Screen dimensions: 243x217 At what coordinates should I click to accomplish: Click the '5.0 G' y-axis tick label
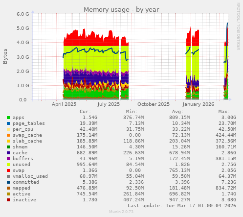point(23,28)
